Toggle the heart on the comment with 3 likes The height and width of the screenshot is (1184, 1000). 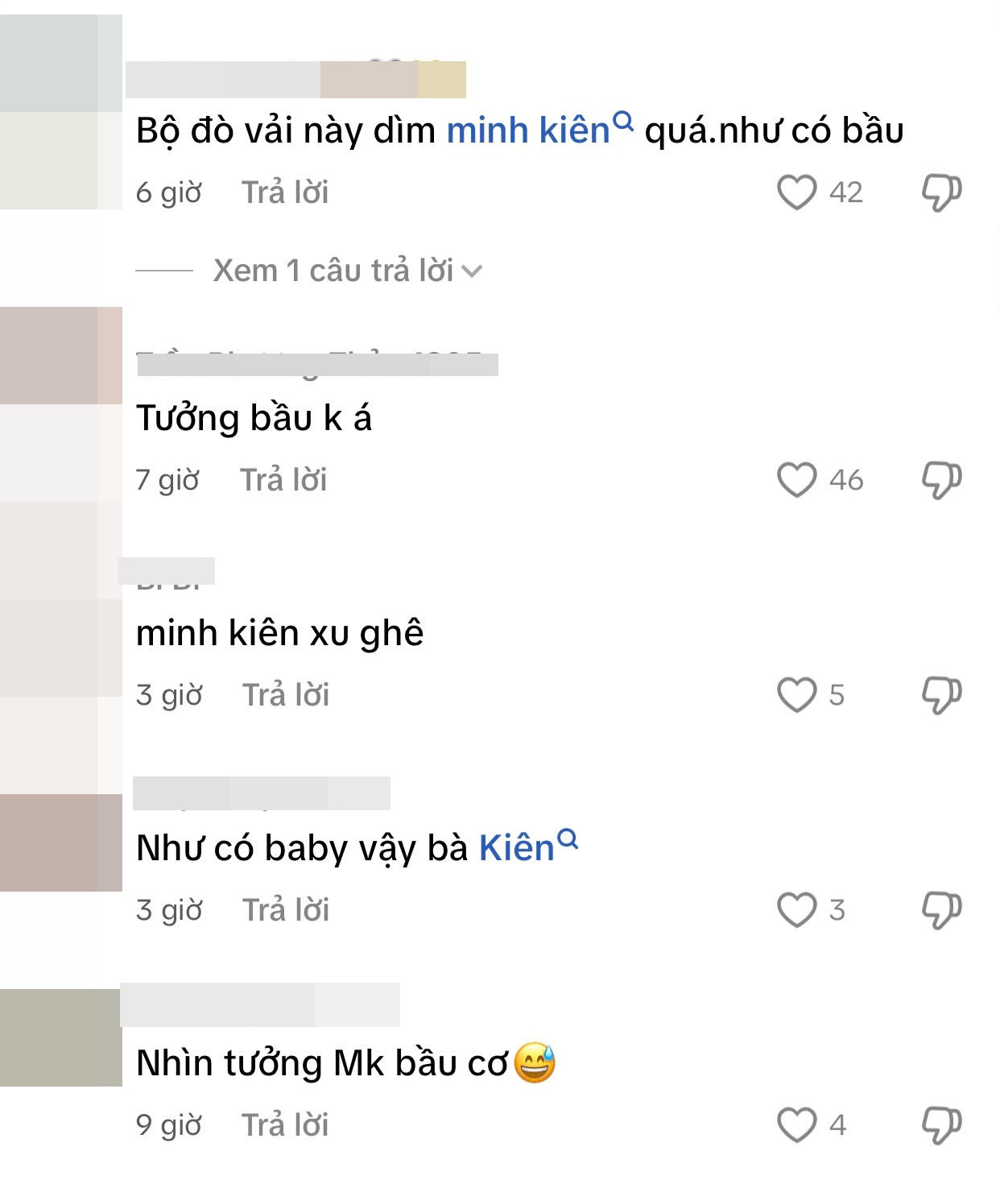point(798,910)
